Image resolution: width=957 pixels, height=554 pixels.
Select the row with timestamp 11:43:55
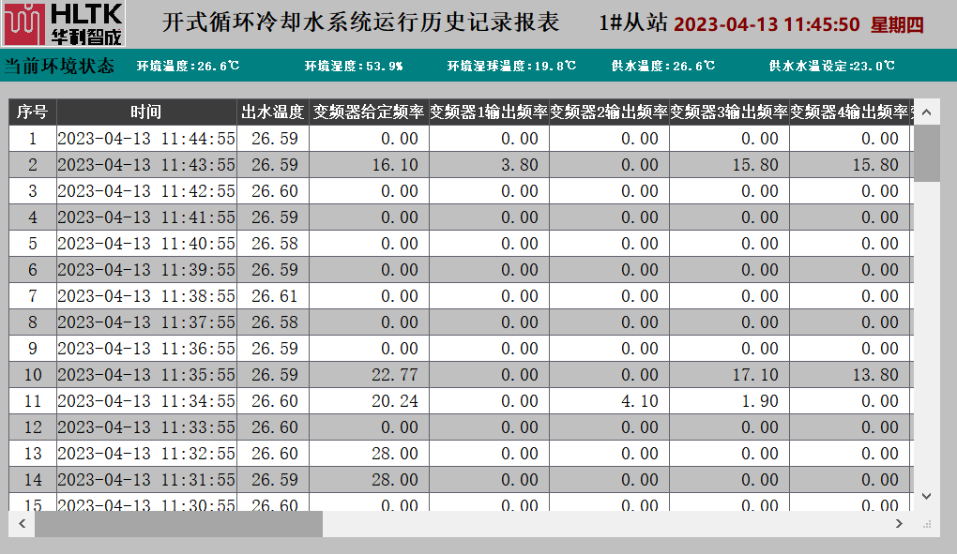pyautogui.click(x=146, y=165)
